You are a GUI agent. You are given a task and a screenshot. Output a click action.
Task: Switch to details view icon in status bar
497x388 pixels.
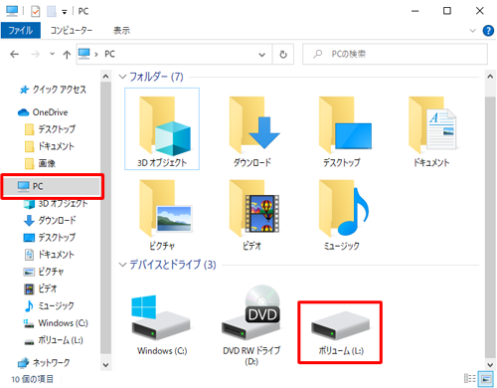pyautogui.click(x=470, y=378)
